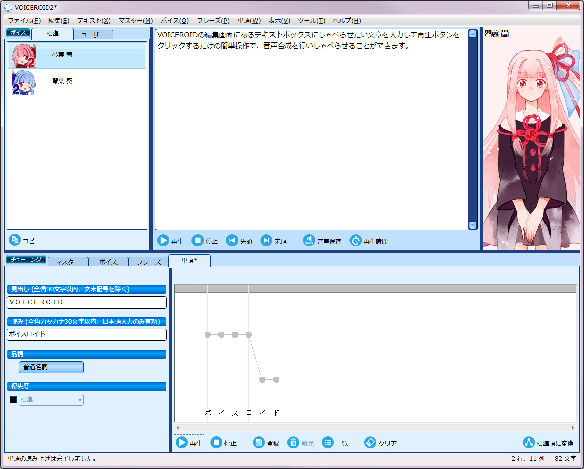Viewport: 584px width, 469px height.
Task: Open the ツール menu
Action: (312, 20)
